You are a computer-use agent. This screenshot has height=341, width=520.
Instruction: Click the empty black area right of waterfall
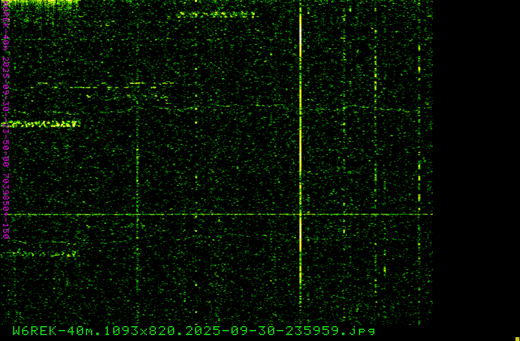(x=474, y=162)
